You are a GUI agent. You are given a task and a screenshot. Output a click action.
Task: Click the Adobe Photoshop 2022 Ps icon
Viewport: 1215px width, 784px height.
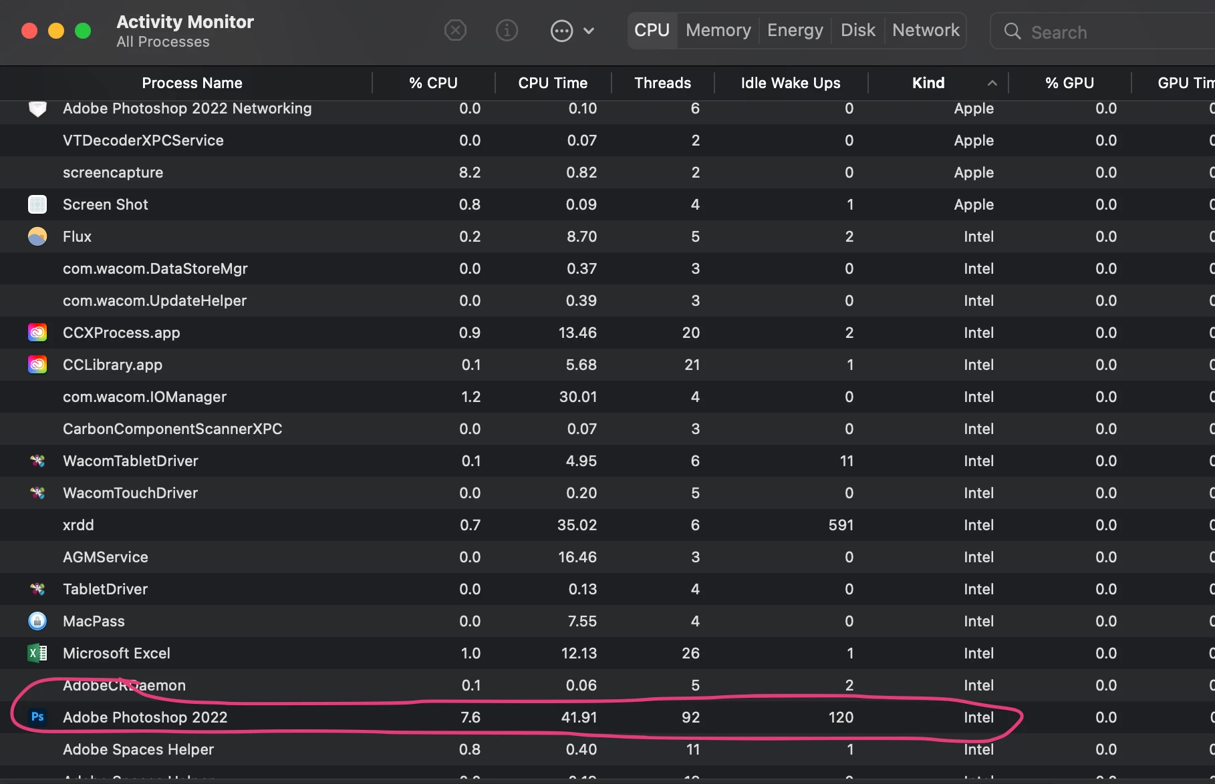click(x=37, y=717)
